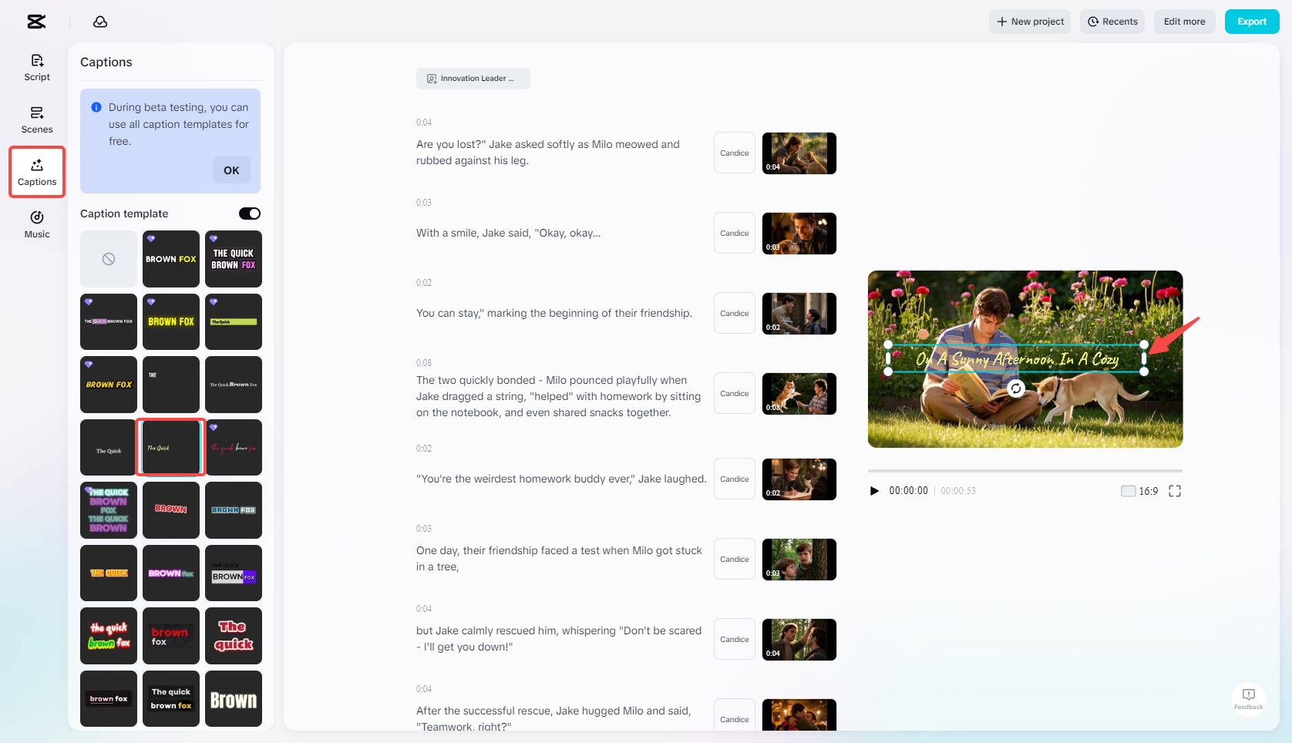Screen dimensions: 1292x743
Task: Click the playback progress bar under the preview
Action: (x=1025, y=470)
